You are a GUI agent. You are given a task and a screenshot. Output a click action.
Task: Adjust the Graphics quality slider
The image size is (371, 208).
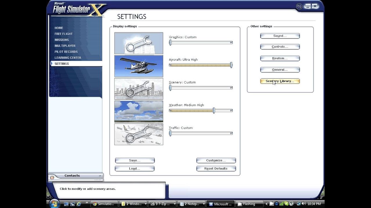click(x=201, y=42)
